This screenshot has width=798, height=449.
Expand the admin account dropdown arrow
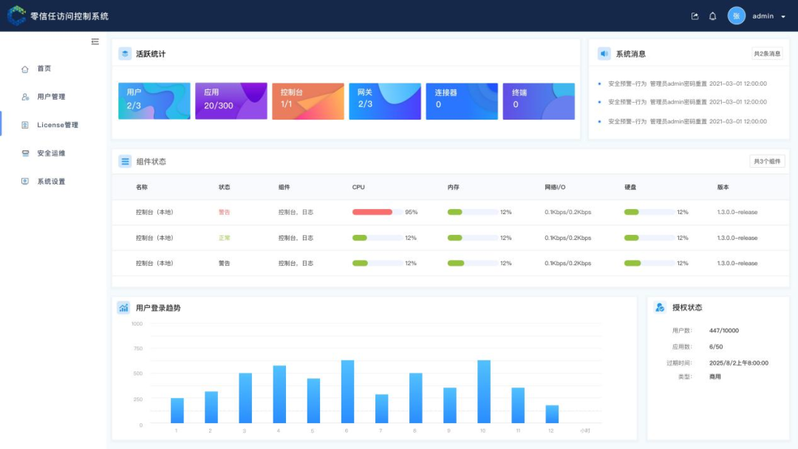pyautogui.click(x=783, y=16)
